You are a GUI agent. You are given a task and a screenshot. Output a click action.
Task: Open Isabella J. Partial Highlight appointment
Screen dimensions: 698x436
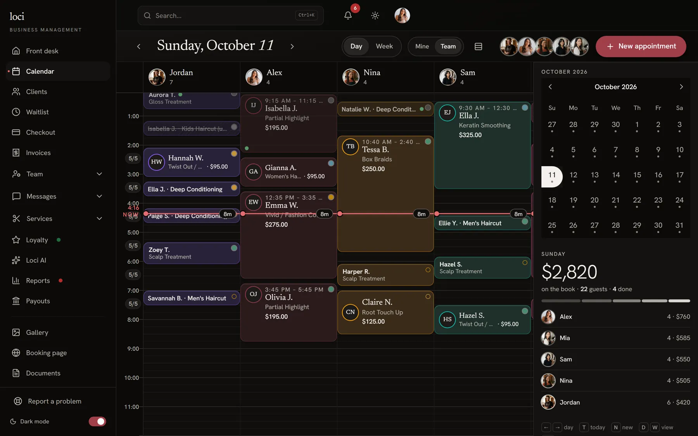point(289,124)
